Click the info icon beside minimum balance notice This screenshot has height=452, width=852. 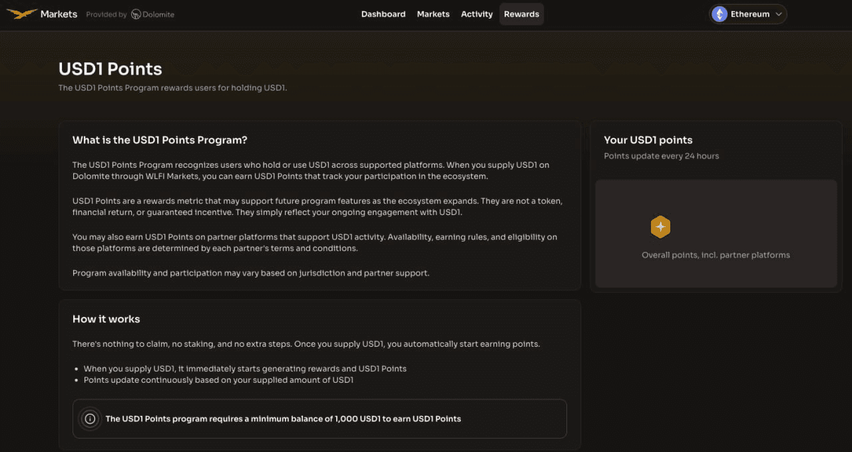click(91, 419)
